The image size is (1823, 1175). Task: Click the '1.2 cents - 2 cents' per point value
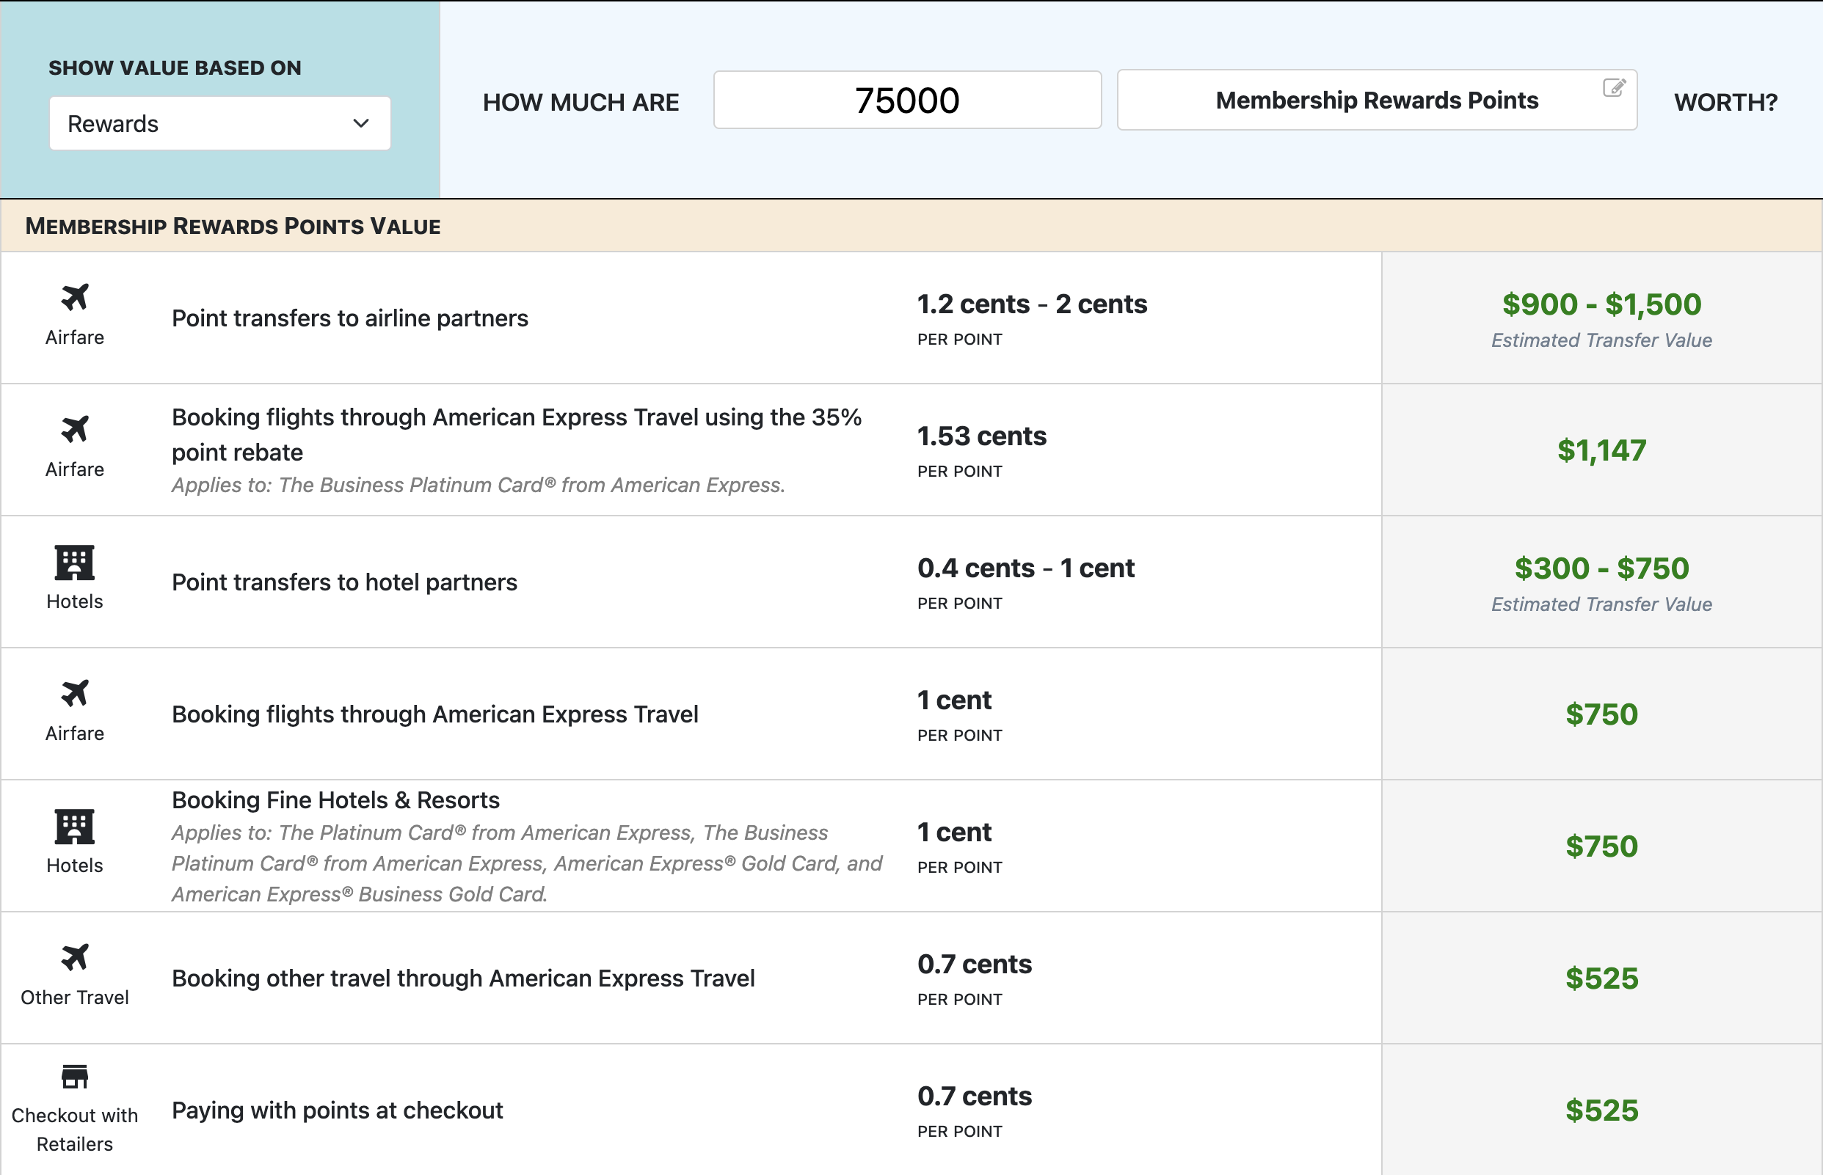(x=1032, y=304)
